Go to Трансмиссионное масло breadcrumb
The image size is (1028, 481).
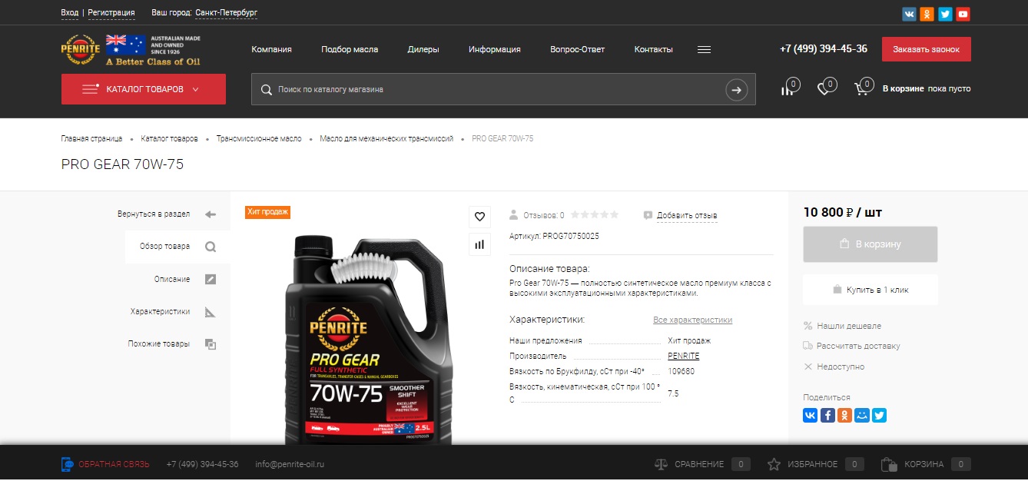tap(259, 139)
